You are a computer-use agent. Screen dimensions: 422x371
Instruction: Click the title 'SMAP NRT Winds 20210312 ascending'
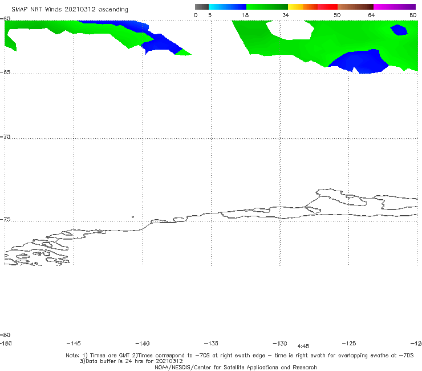[x=70, y=9]
